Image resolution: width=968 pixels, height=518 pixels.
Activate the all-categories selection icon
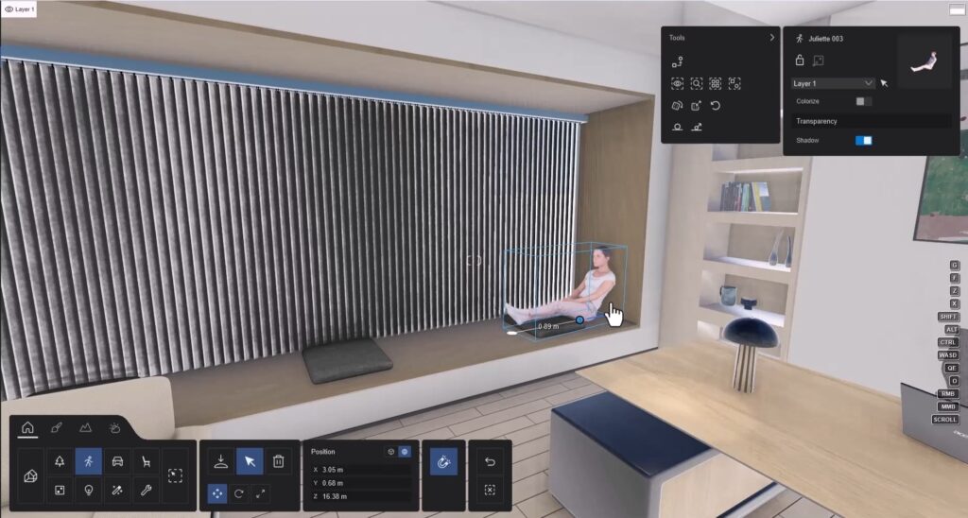click(x=175, y=475)
